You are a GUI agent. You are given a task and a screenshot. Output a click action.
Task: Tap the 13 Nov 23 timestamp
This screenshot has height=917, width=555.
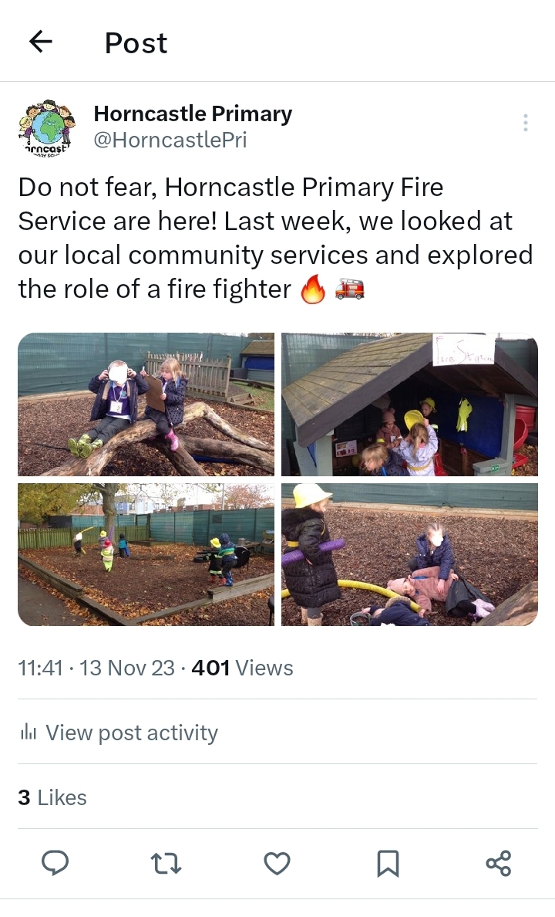pyautogui.click(x=126, y=668)
